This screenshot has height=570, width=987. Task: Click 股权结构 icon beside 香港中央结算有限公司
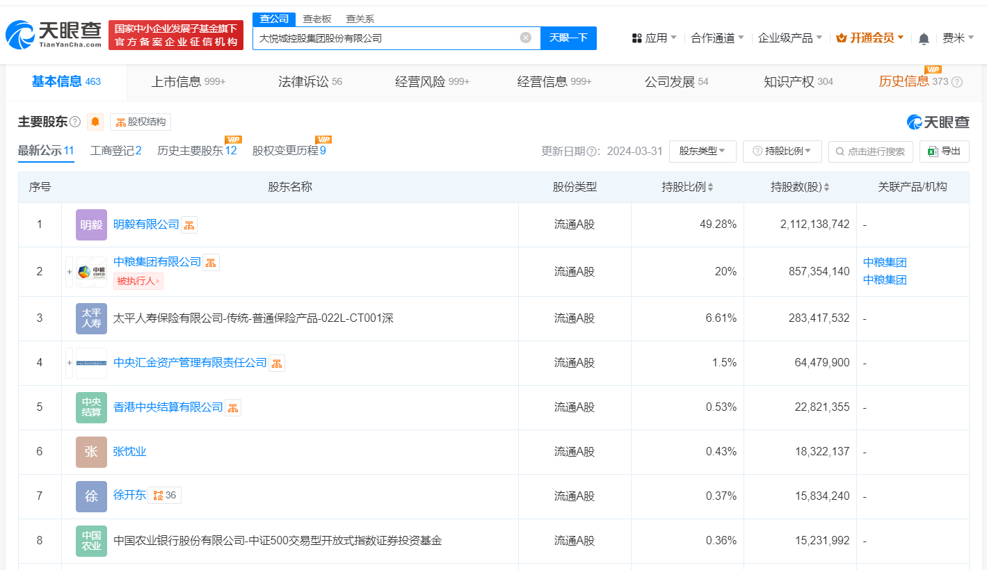click(x=232, y=407)
